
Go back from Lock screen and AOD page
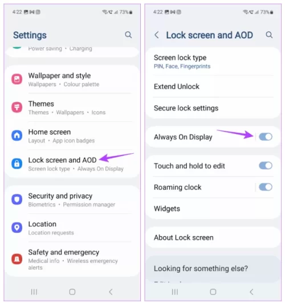pyautogui.click(x=157, y=35)
